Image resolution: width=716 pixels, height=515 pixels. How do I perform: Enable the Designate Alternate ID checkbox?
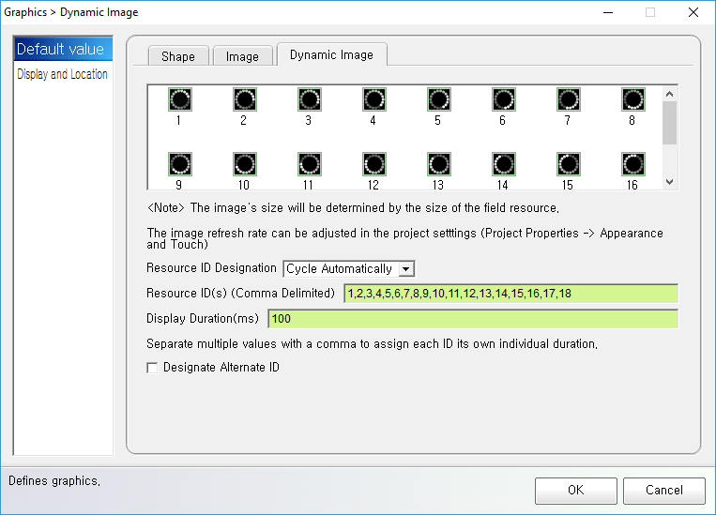click(x=152, y=369)
